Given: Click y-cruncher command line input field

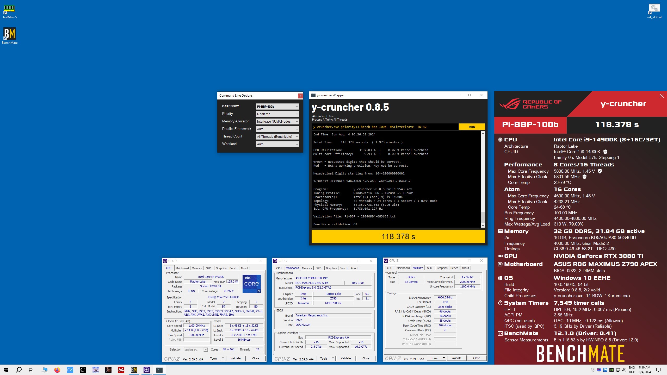Looking at the screenshot, I should 385,127.
